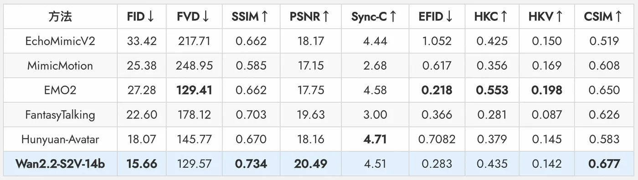Click the Hunyuan-Avatar row label

(60, 139)
